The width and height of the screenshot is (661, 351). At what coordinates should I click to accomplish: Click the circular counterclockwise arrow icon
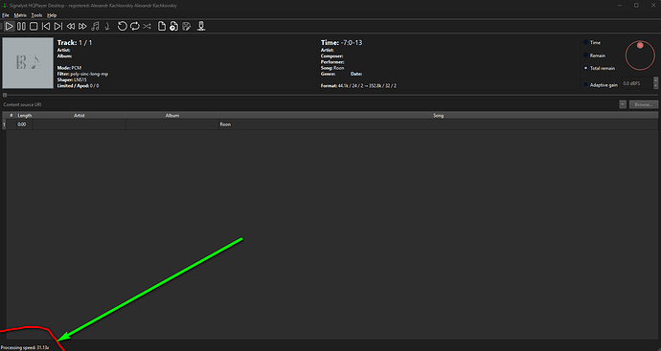tap(123, 27)
